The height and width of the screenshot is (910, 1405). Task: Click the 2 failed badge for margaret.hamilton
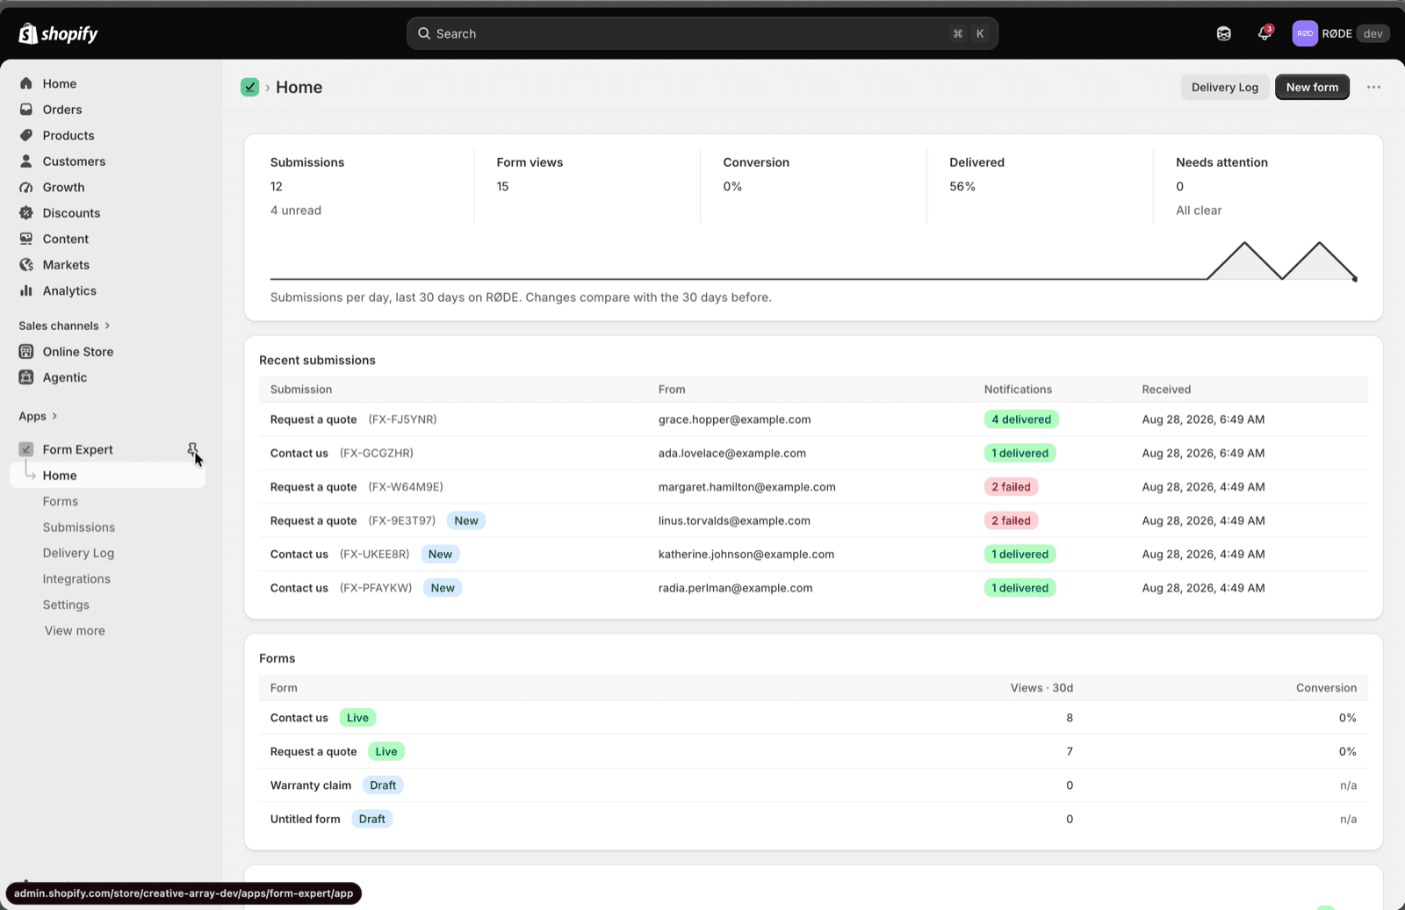click(x=1011, y=487)
